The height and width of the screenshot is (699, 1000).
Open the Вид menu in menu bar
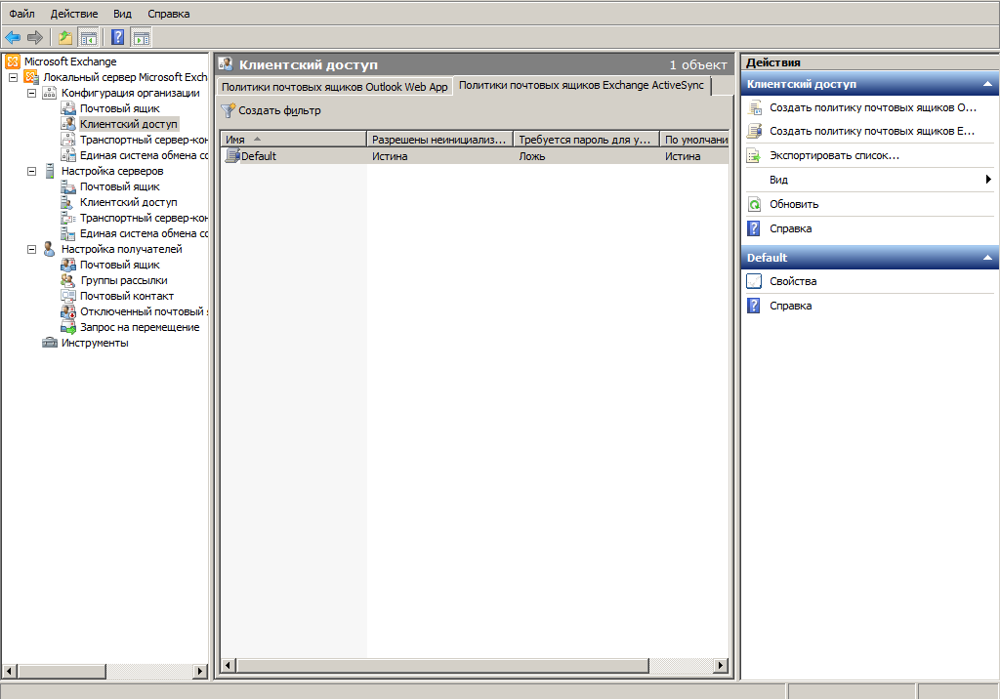122,14
